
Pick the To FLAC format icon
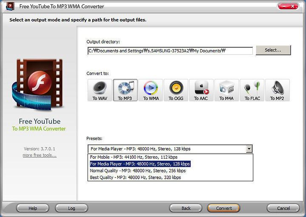point(252,90)
